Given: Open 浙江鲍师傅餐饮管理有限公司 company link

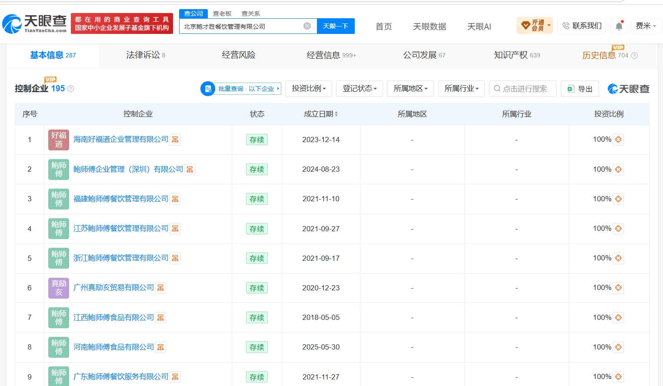Looking at the screenshot, I should (x=121, y=258).
